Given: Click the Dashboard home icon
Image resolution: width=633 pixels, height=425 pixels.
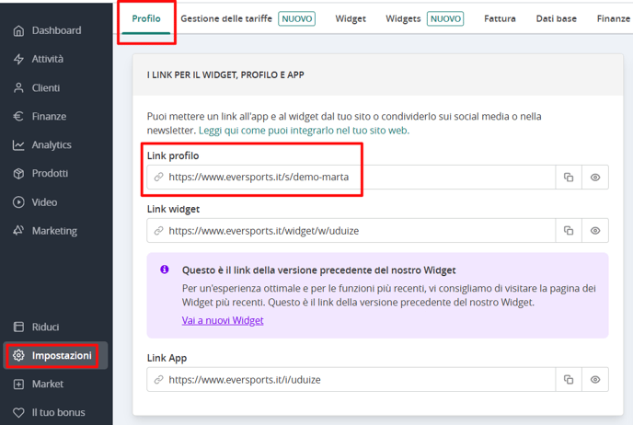Looking at the screenshot, I should (x=18, y=30).
